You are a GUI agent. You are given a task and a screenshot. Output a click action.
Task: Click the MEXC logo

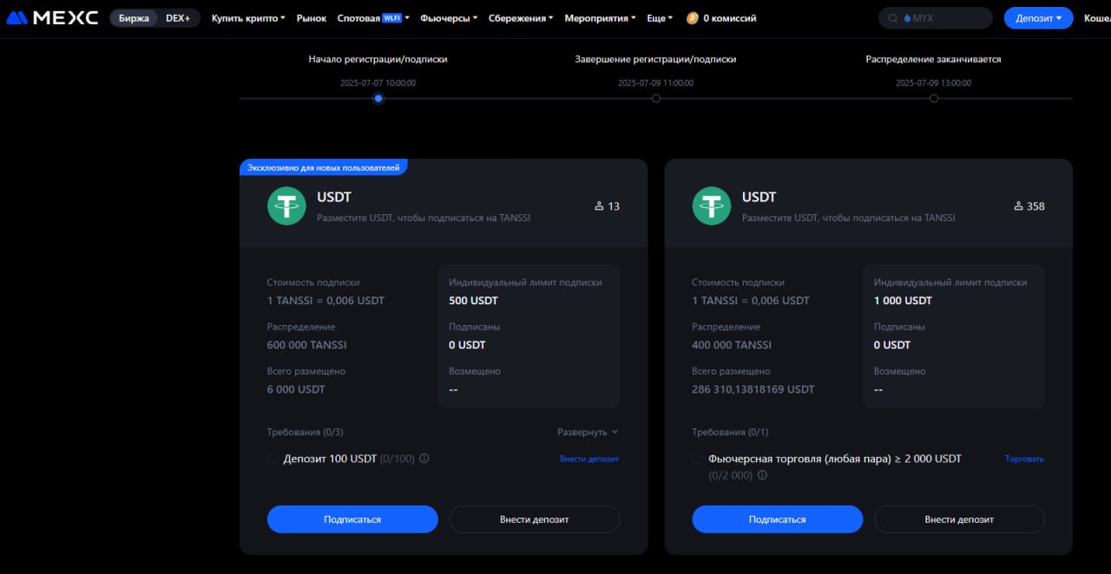coord(52,17)
